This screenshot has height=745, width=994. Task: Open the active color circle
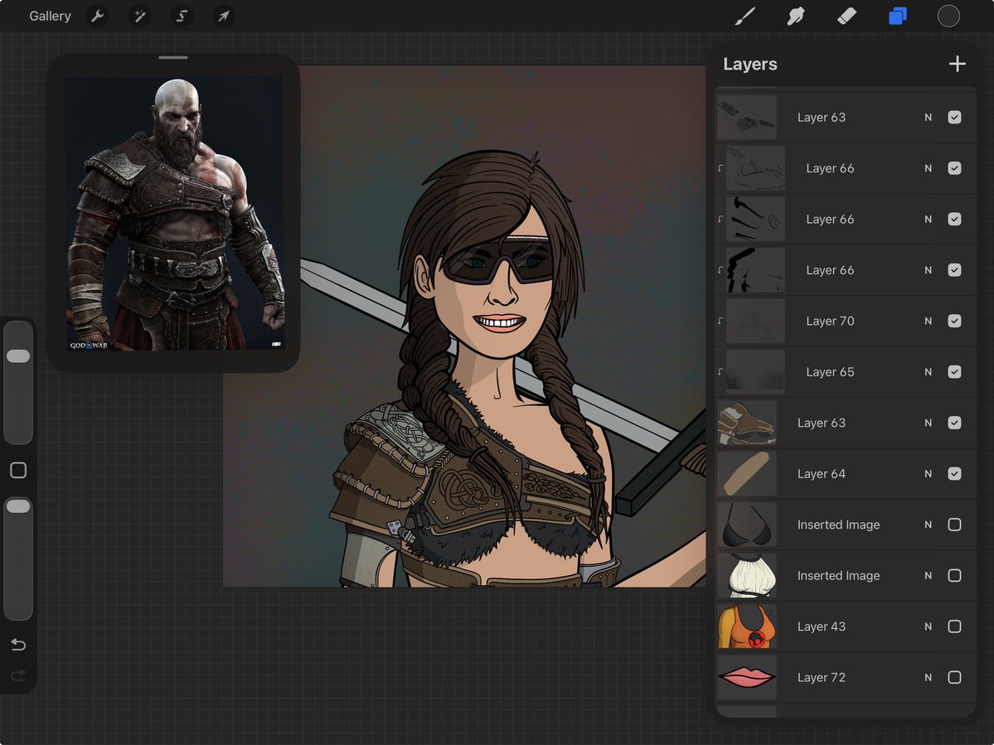[948, 16]
